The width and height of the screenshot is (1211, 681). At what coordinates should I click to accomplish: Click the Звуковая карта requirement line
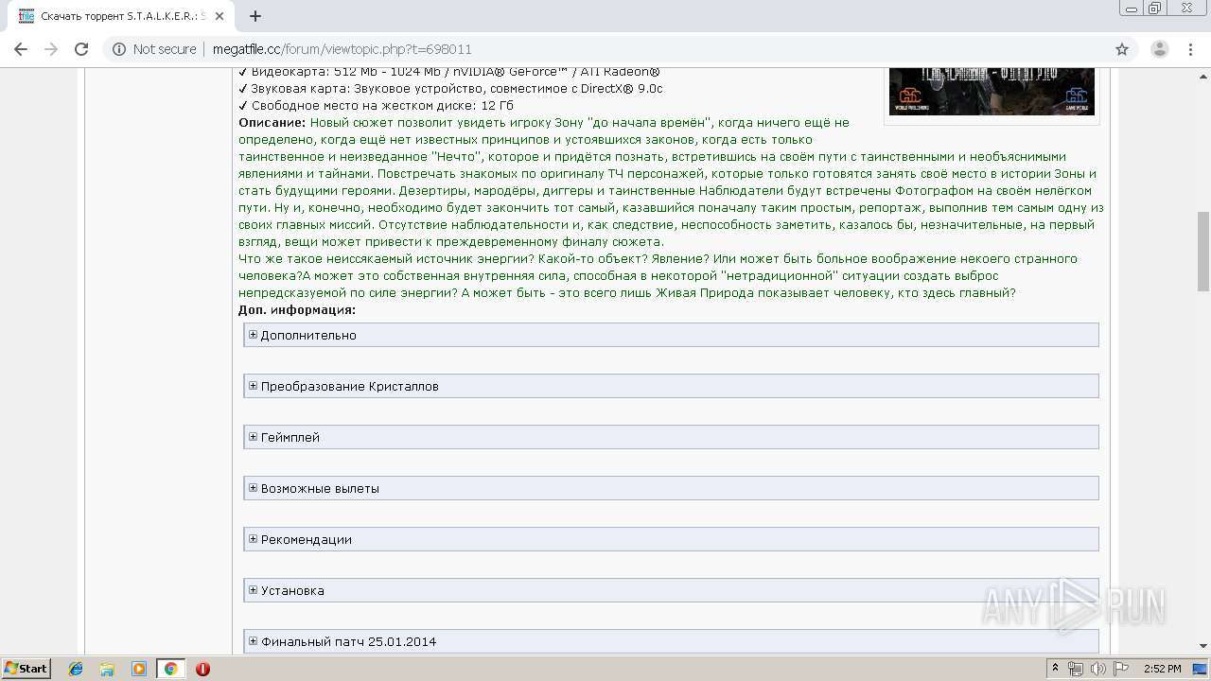(450, 88)
